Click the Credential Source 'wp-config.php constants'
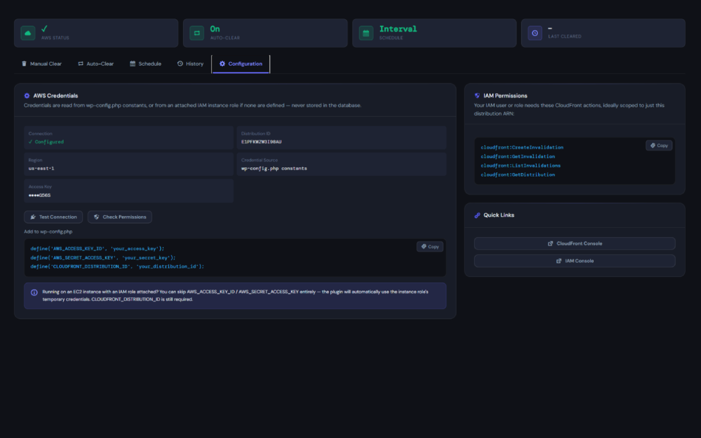 pyautogui.click(x=274, y=168)
